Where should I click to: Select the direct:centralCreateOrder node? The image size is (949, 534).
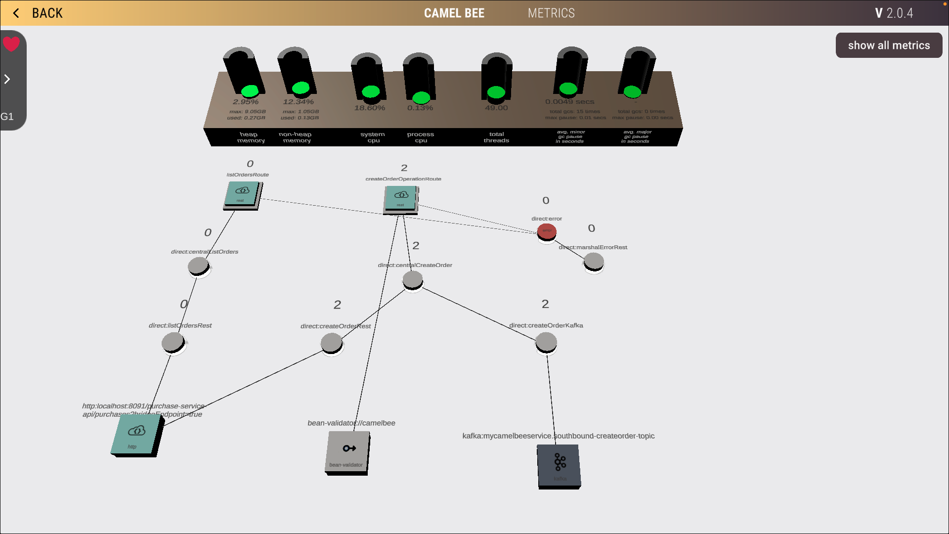[x=412, y=279]
